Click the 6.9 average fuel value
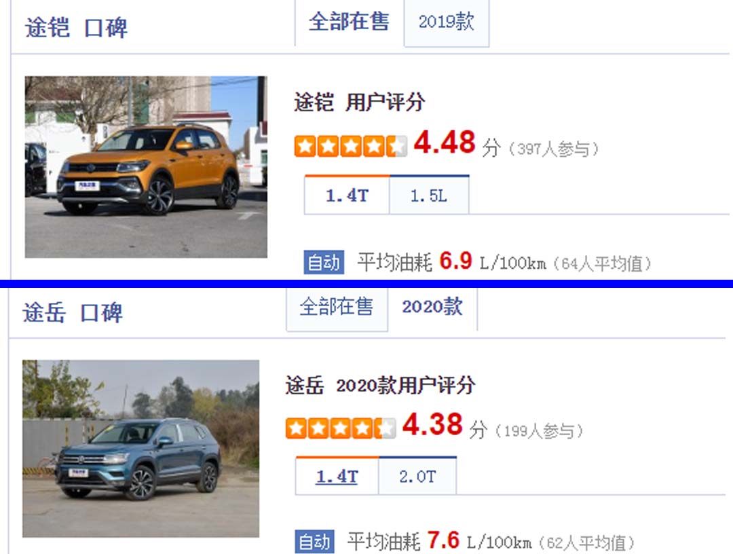733x554 pixels. 455,261
